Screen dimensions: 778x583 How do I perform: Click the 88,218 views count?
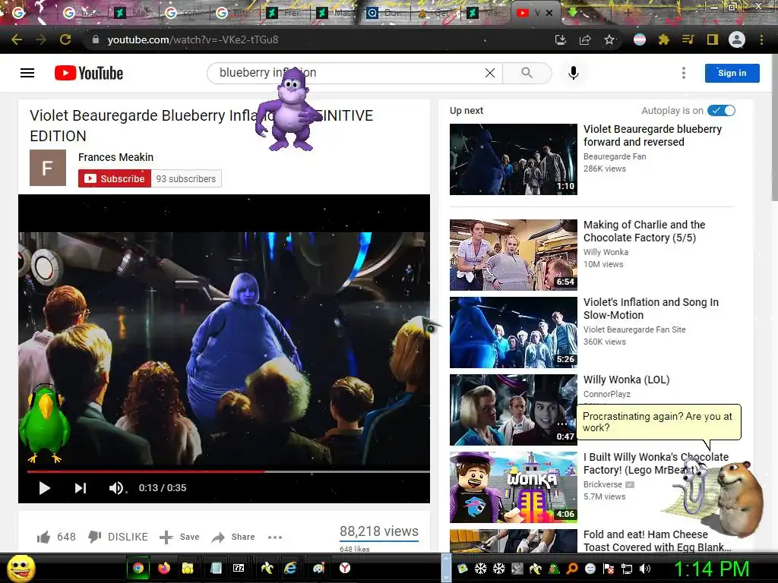[379, 531]
